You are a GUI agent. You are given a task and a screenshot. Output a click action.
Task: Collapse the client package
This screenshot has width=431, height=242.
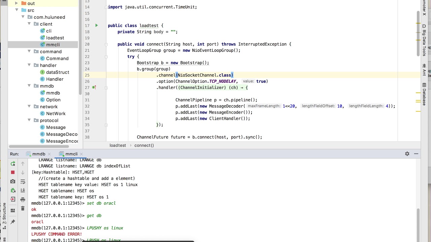pyautogui.click(x=29, y=24)
